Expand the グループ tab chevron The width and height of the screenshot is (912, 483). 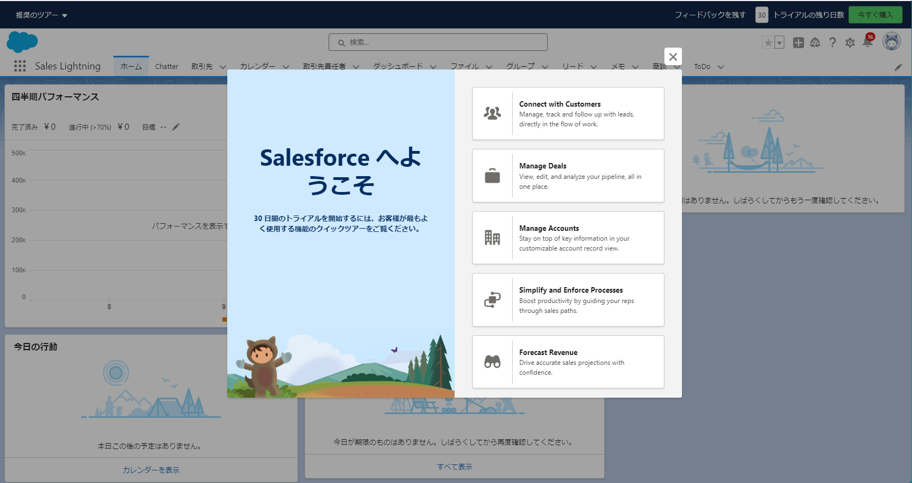coord(545,67)
